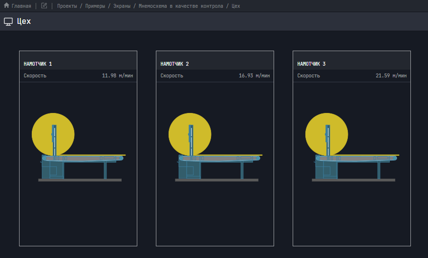
Task: Click the edit pencil icon
Action: click(44, 6)
